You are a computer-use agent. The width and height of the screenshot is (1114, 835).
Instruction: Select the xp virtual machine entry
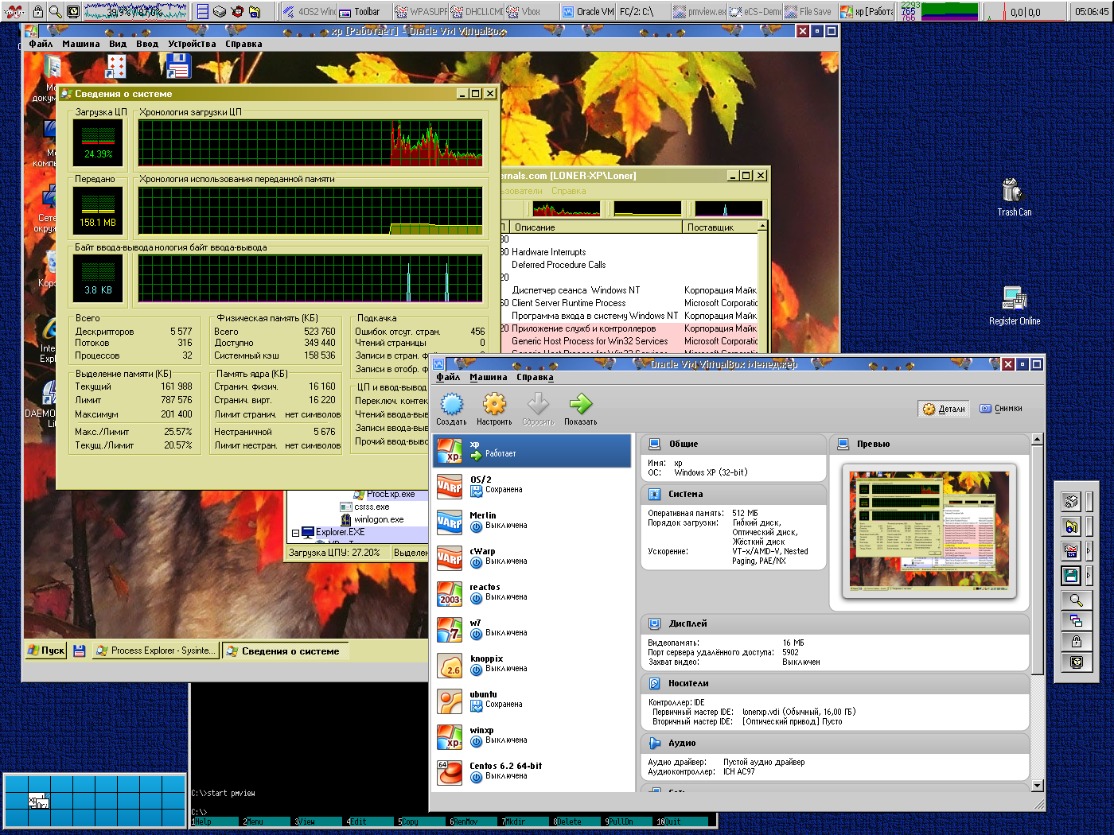coord(533,450)
